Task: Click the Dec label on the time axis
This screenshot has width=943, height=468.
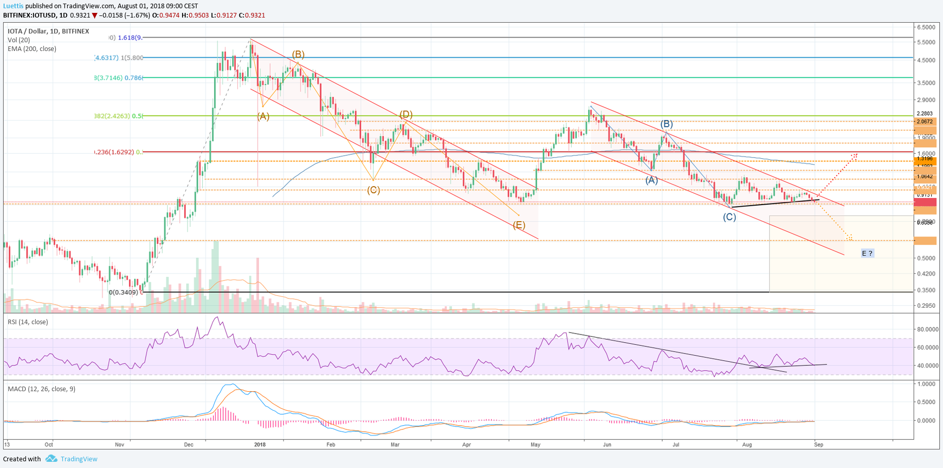Action: (x=189, y=444)
